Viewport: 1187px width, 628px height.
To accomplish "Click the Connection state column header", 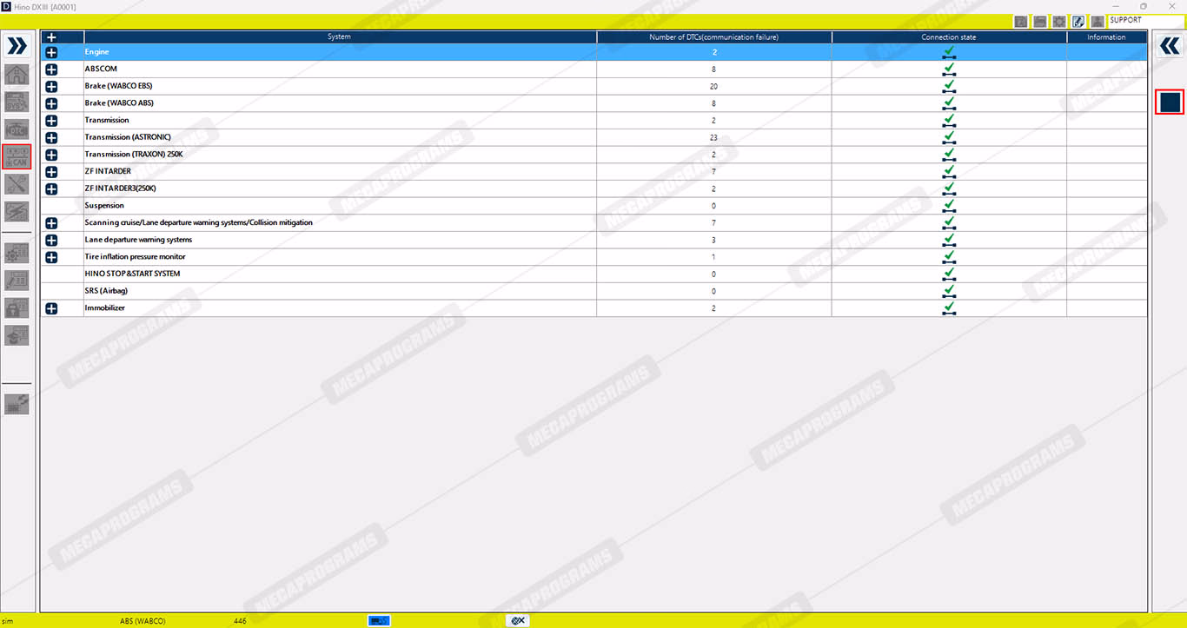I will [949, 37].
